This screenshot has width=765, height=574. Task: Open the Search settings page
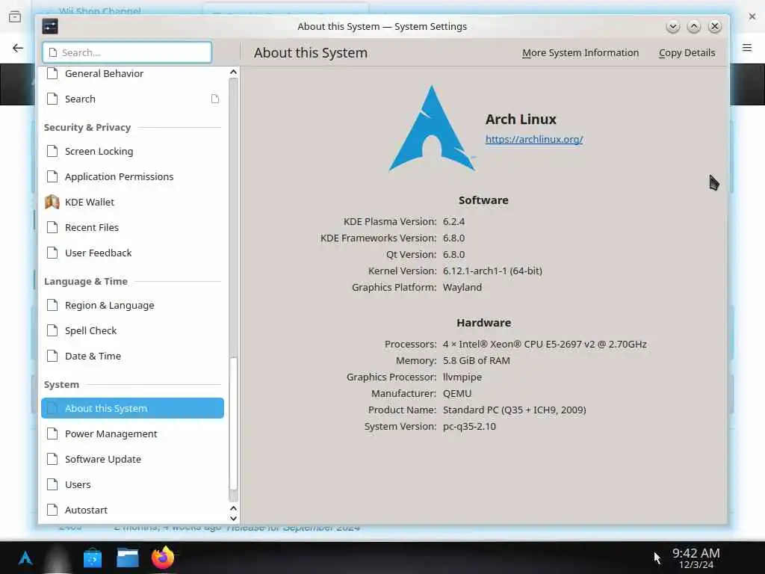tap(132, 99)
